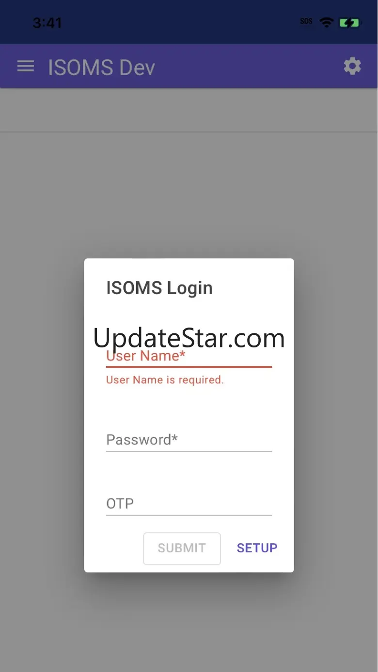This screenshot has height=672, width=378.
Task: Click the SUBMIT button
Action: pos(182,548)
